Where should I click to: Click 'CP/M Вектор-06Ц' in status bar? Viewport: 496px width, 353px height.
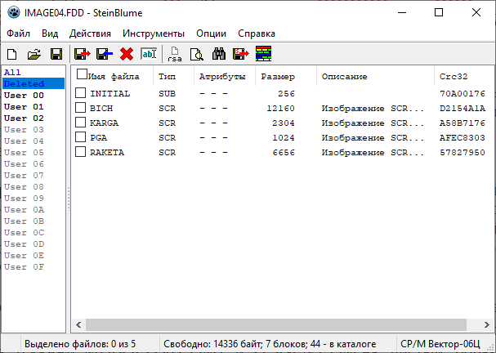[440, 344]
